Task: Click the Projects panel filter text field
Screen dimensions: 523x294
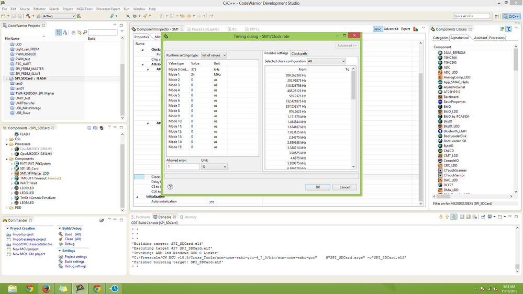Action: click(x=103, y=32)
